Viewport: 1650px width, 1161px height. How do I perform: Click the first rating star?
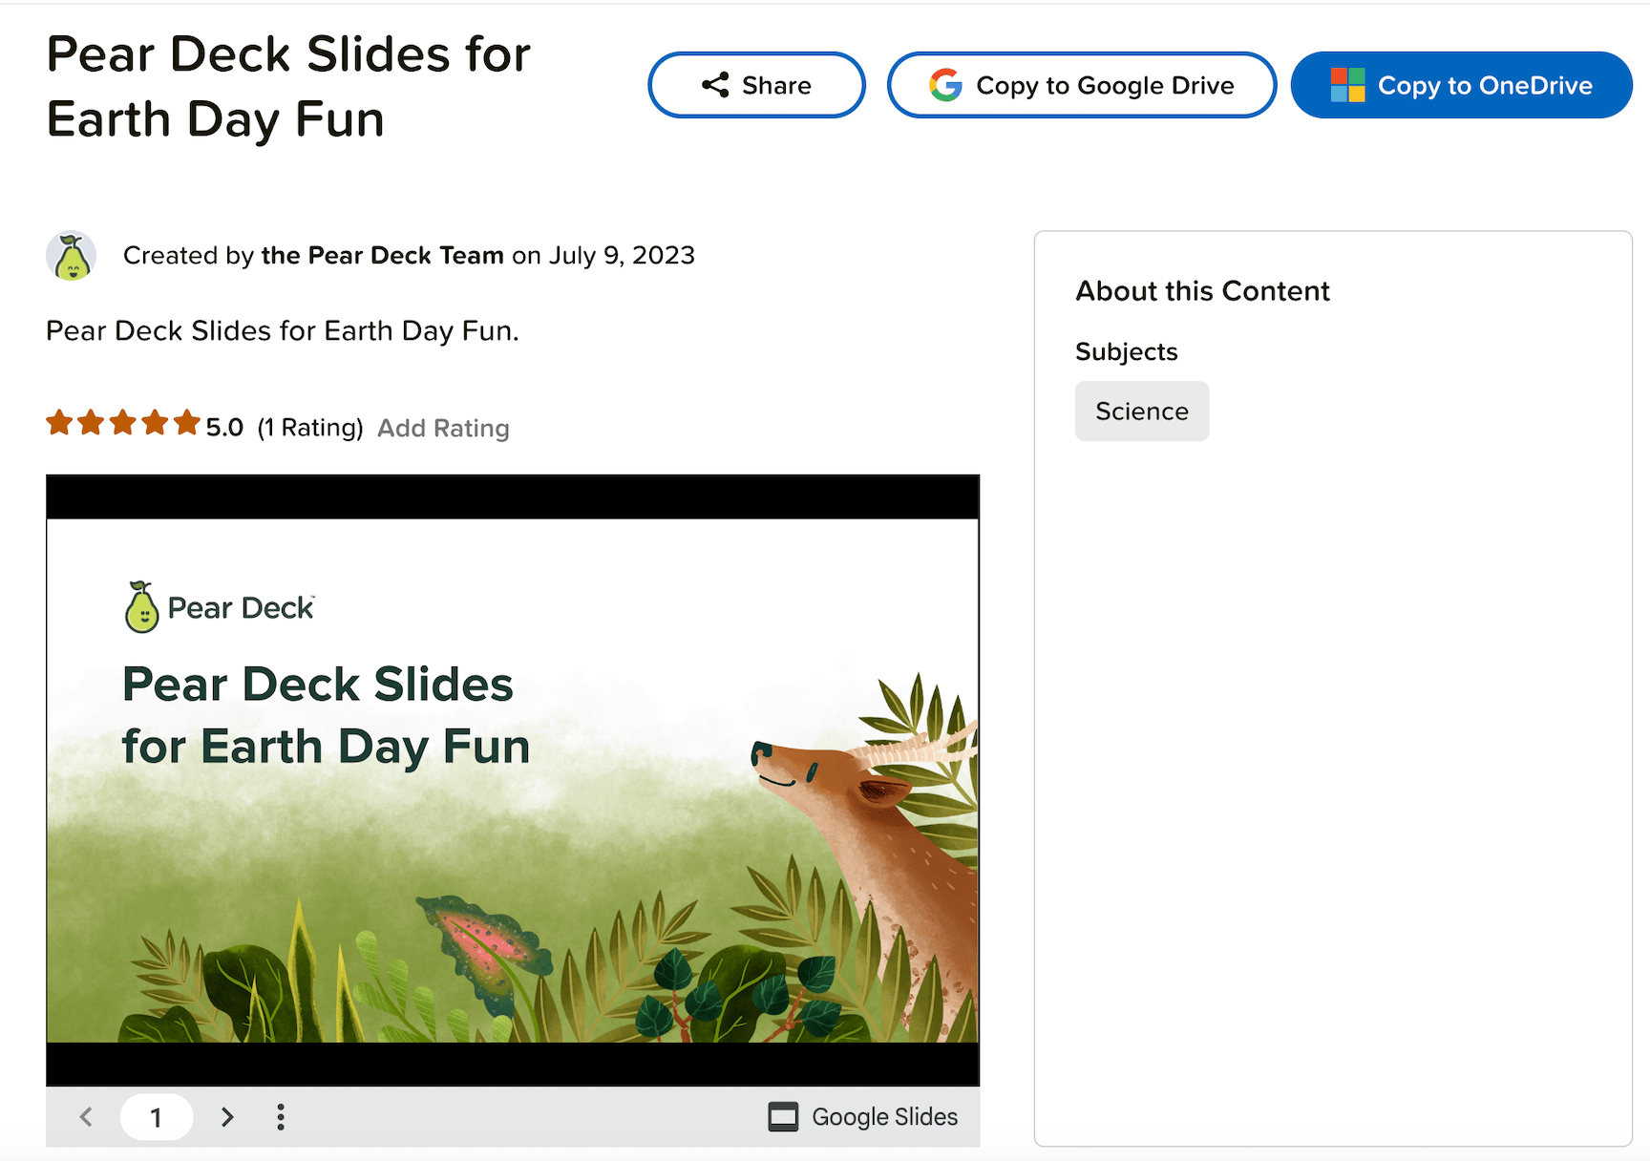[59, 422]
